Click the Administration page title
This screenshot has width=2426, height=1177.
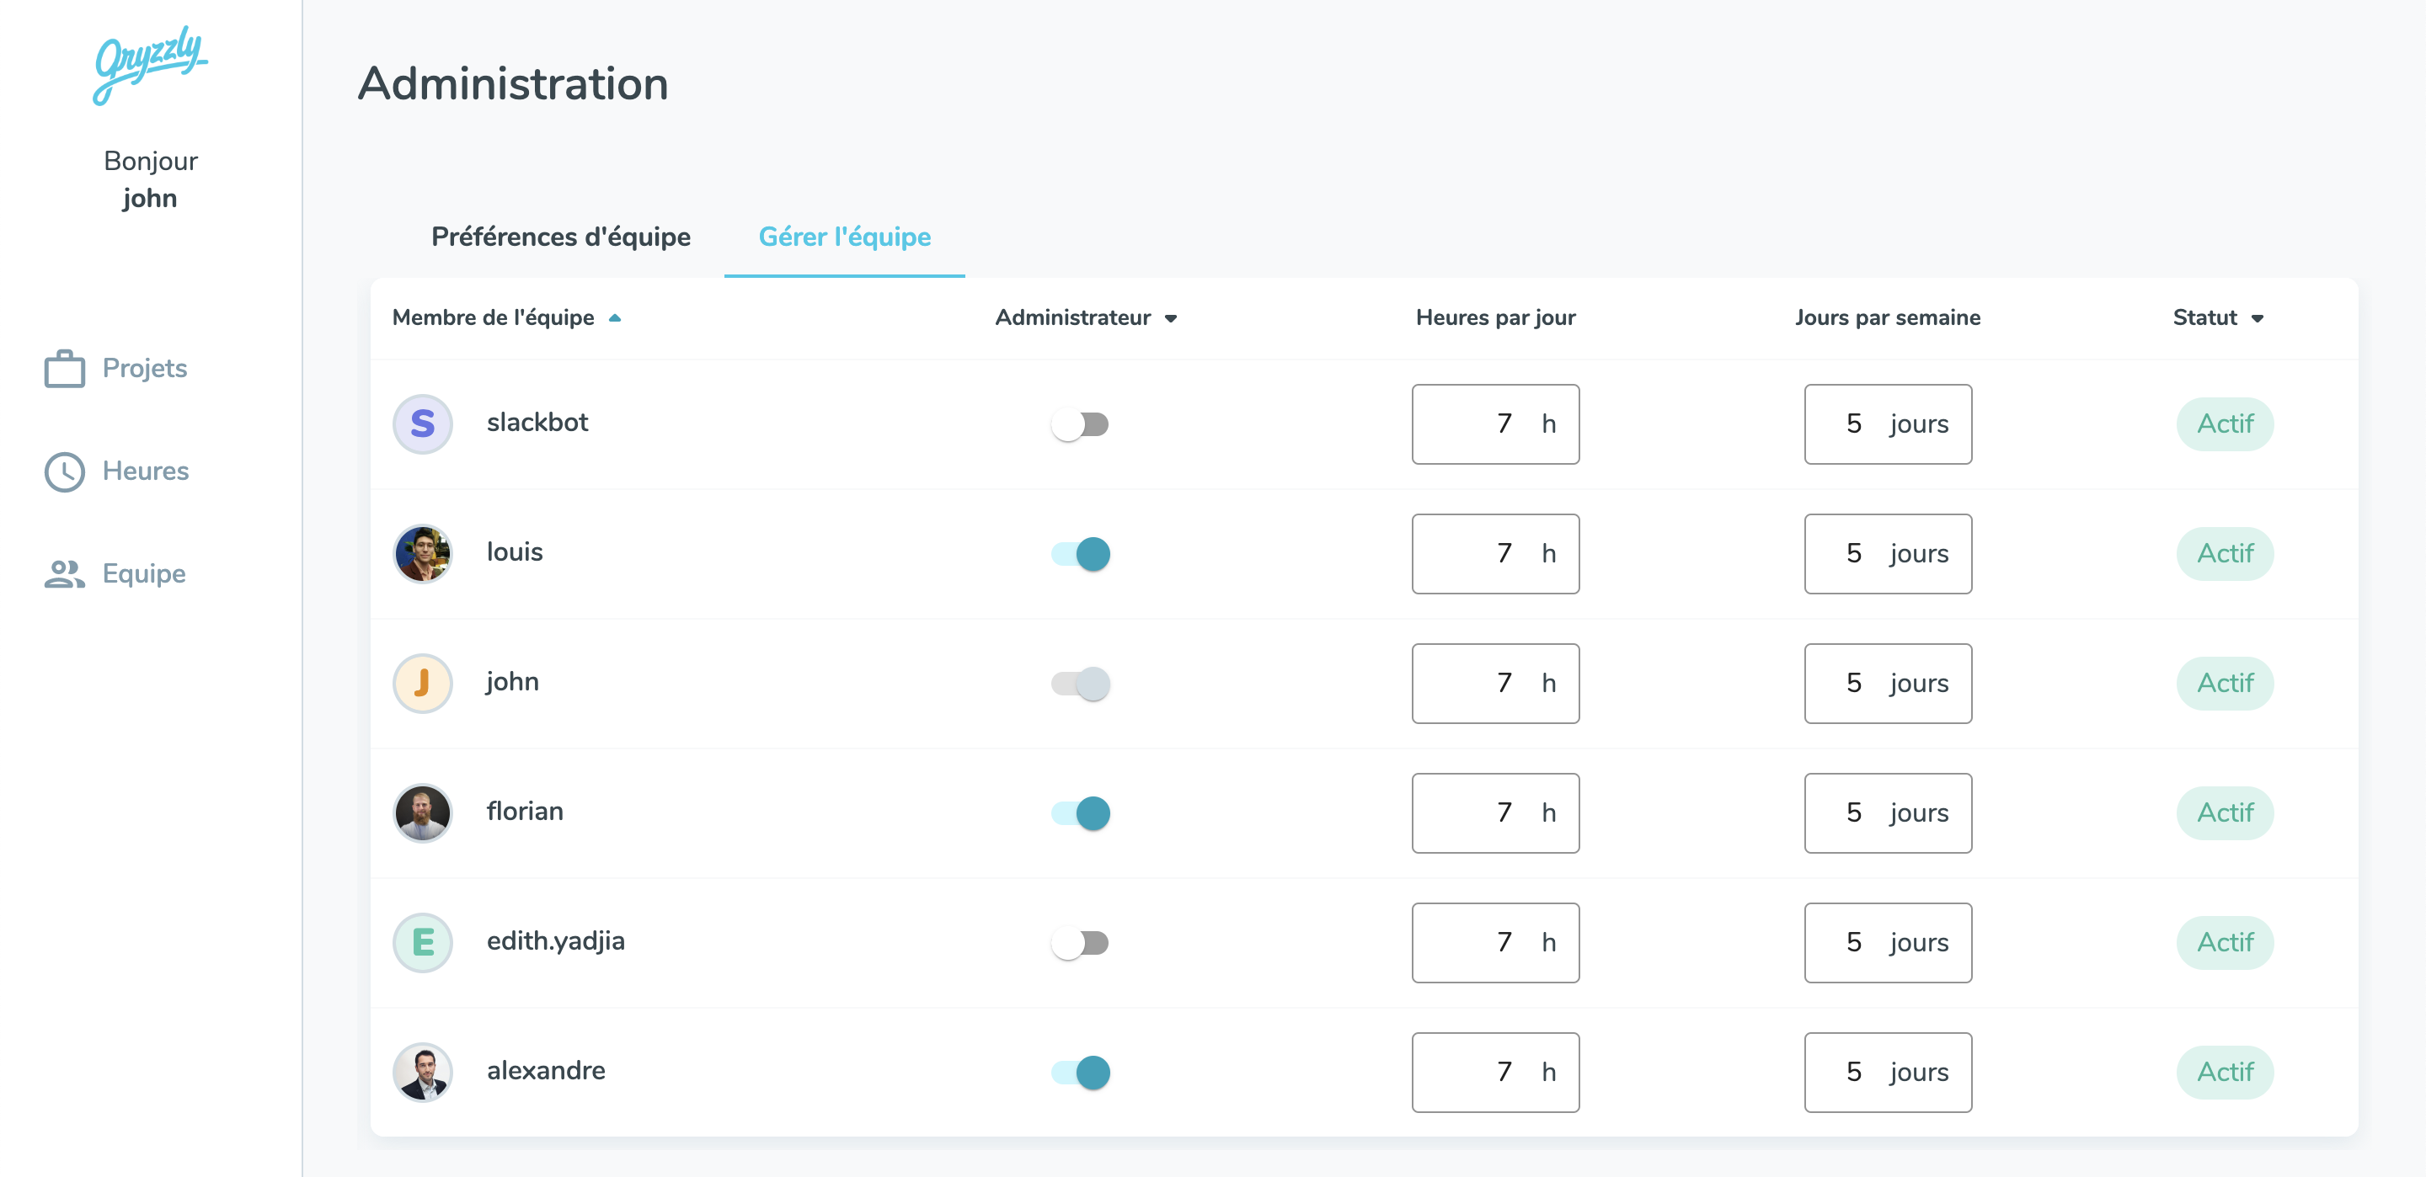point(513,84)
